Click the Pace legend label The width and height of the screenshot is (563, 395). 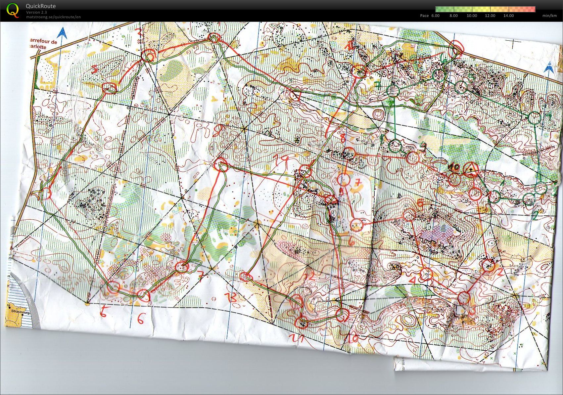424,16
